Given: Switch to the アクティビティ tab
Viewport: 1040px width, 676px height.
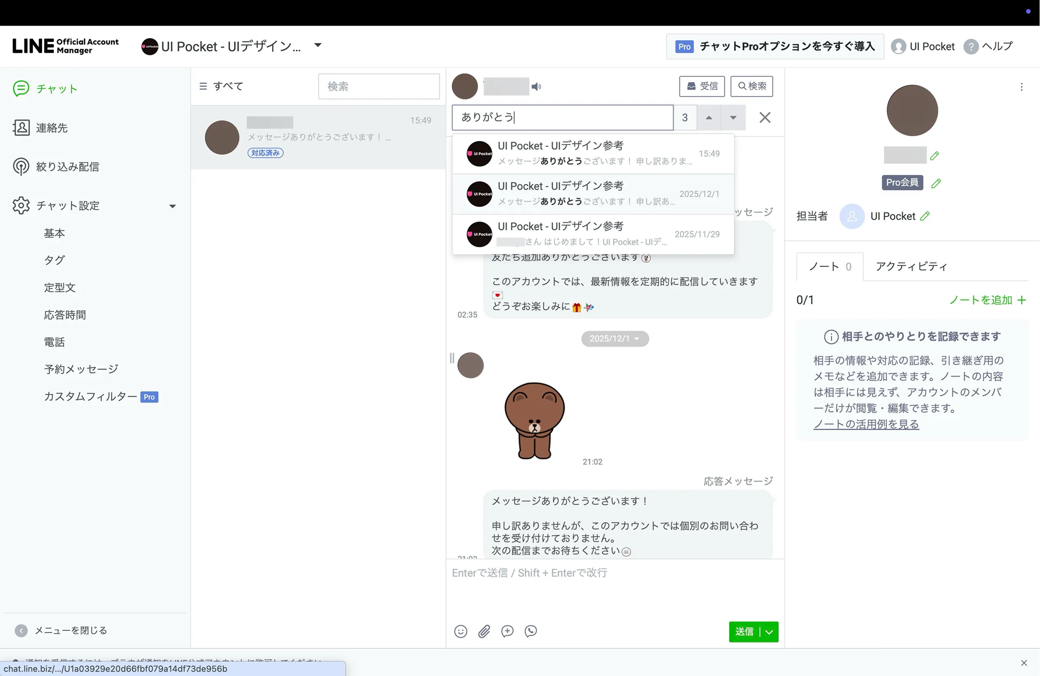Looking at the screenshot, I should pos(912,267).
